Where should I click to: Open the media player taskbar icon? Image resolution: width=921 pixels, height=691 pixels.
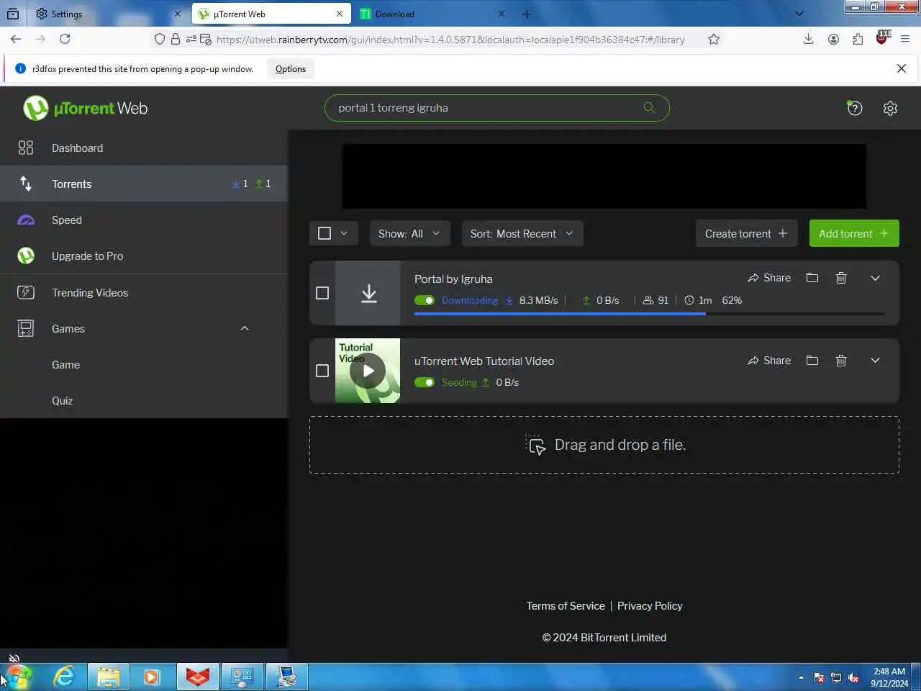coord(152,677)
